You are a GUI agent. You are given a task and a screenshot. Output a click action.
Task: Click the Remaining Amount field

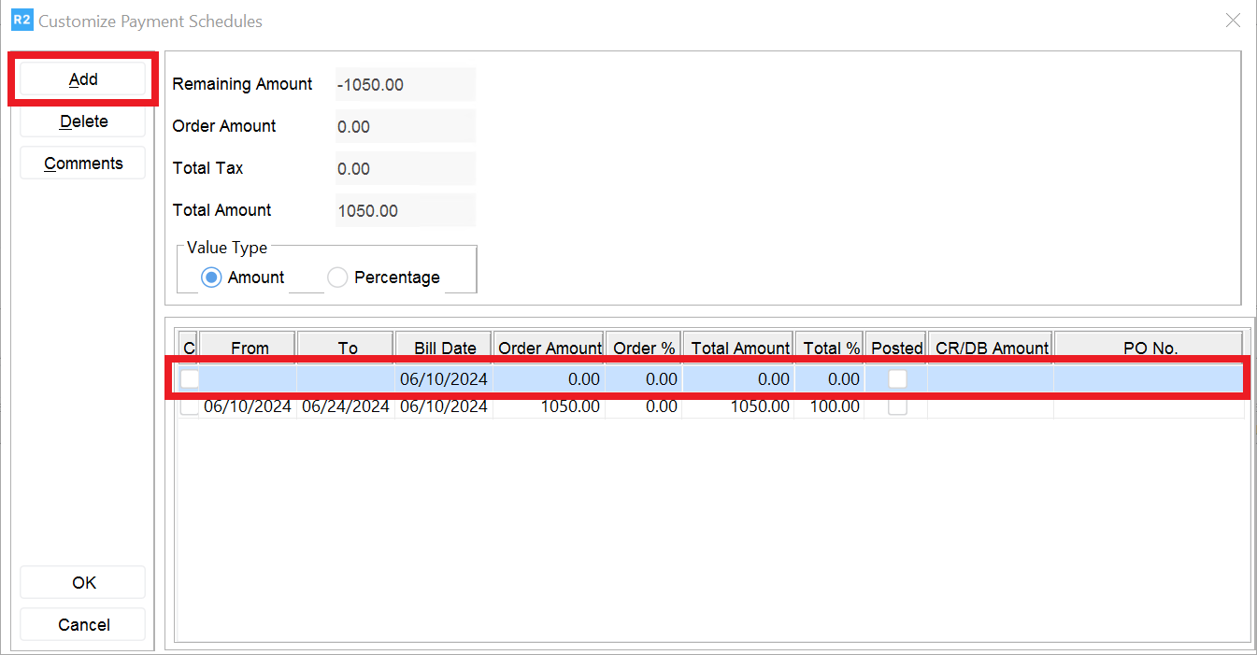[405, 84]
